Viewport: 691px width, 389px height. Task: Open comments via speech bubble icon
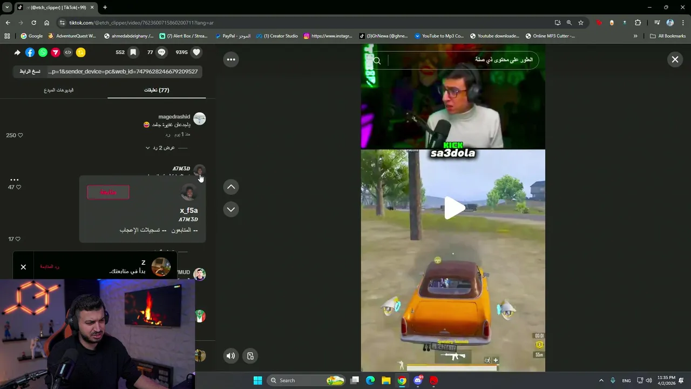click(x=161, y=52)
